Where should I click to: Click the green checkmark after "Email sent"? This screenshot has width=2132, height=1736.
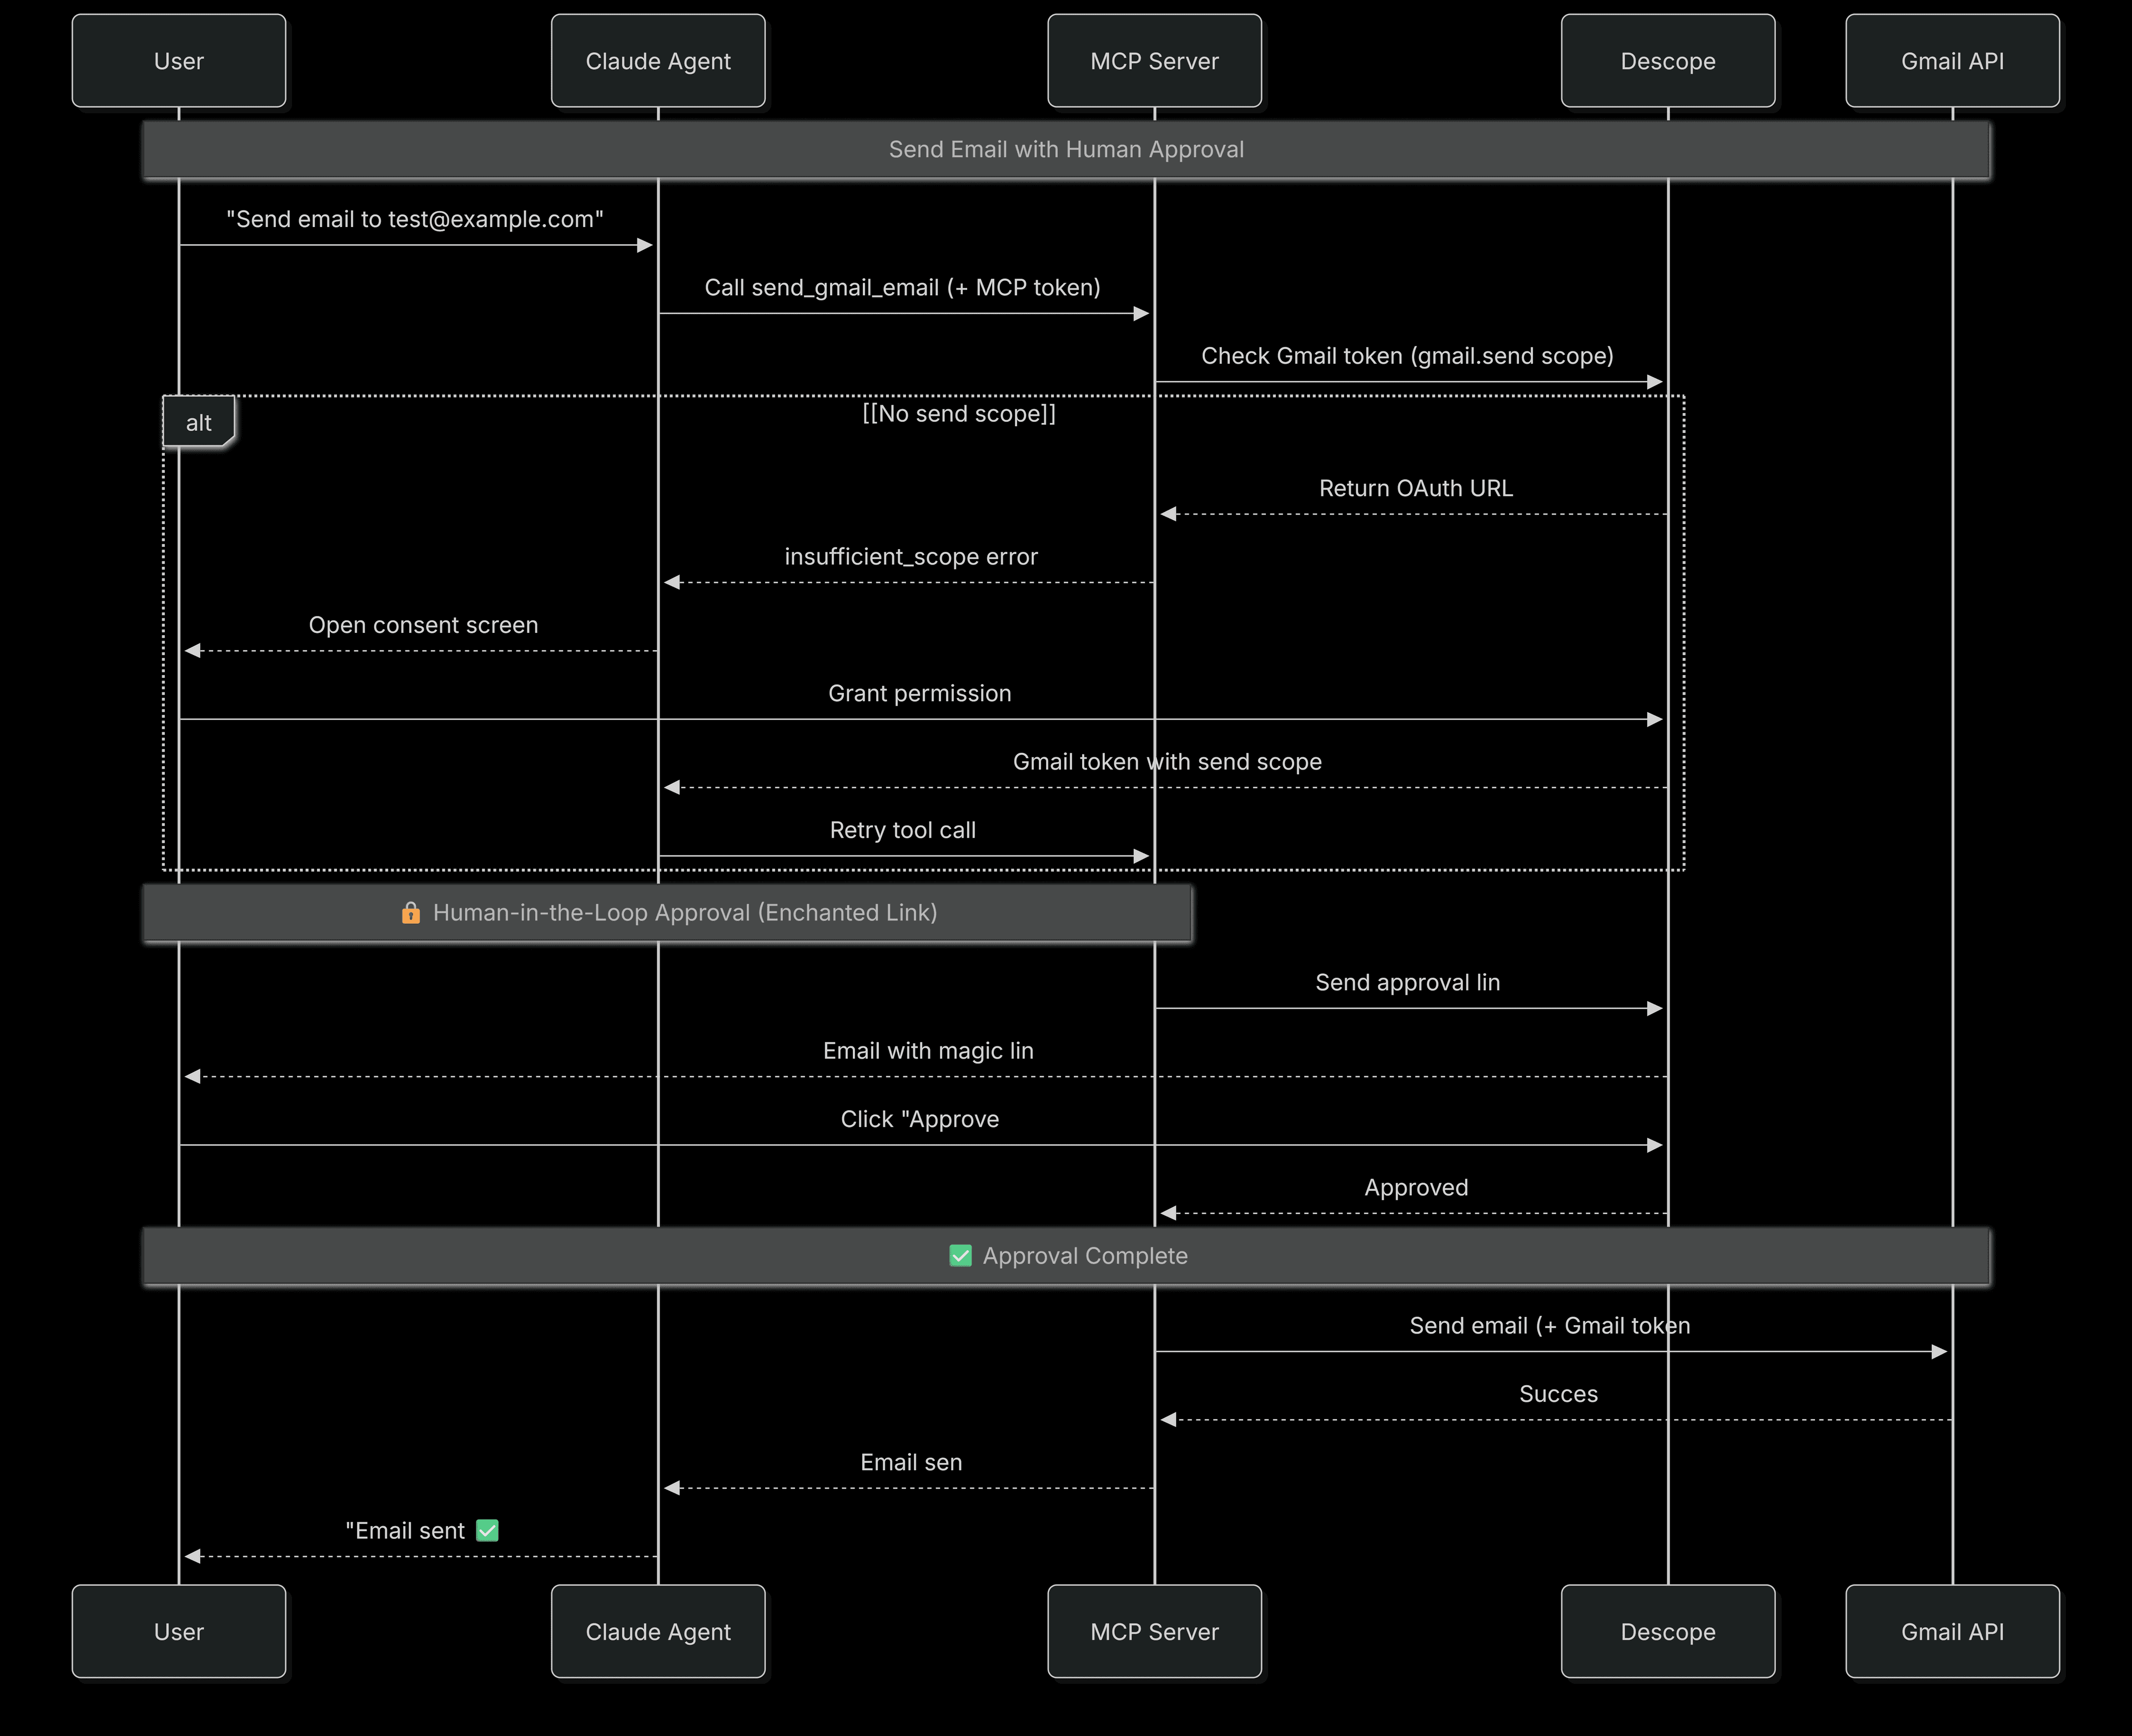click(x=487, y=1531)
